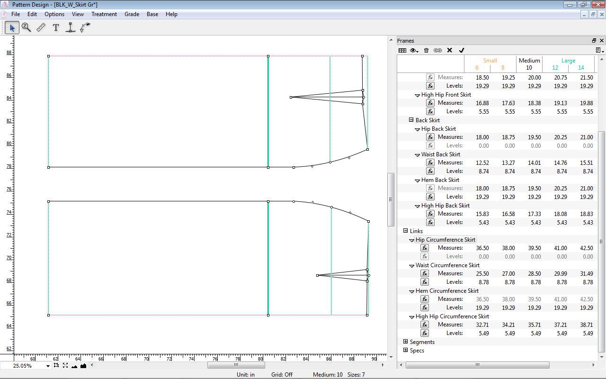
Task: Click the fit-to-screen icon beside zoom box
Action: [x=65, y=365]
